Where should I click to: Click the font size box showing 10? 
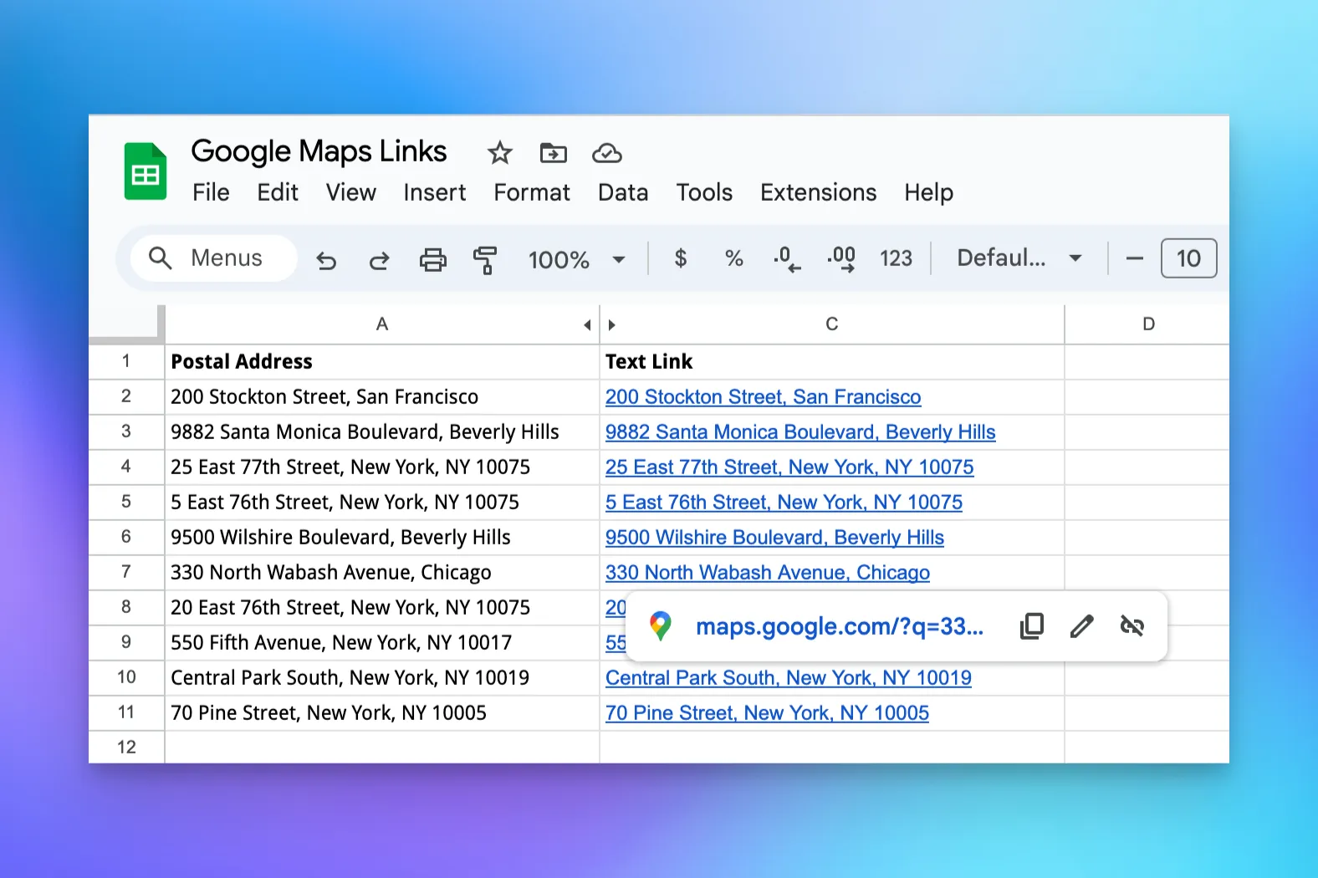(x=1188, y=258)
